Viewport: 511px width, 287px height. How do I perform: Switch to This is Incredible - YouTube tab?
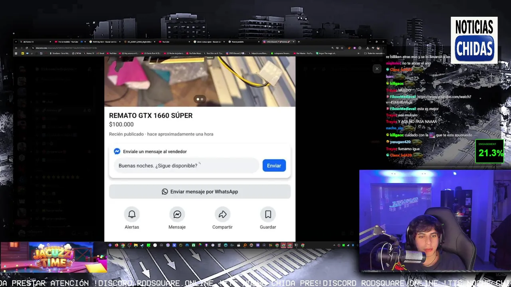coord(70,42)
